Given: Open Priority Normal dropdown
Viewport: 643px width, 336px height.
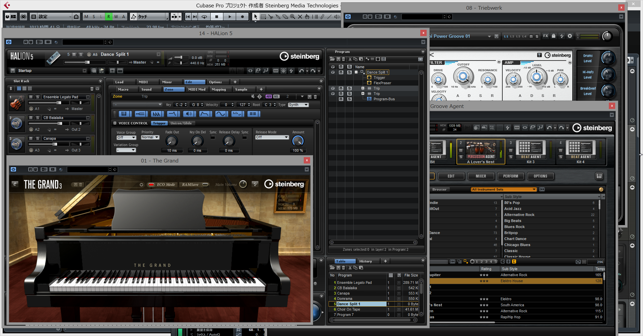Looking at the screenshot, I should [150, 137].
